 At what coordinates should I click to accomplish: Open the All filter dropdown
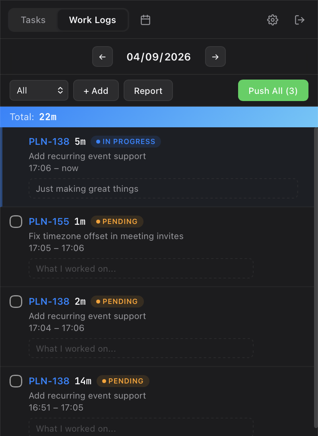pos(39,91)
